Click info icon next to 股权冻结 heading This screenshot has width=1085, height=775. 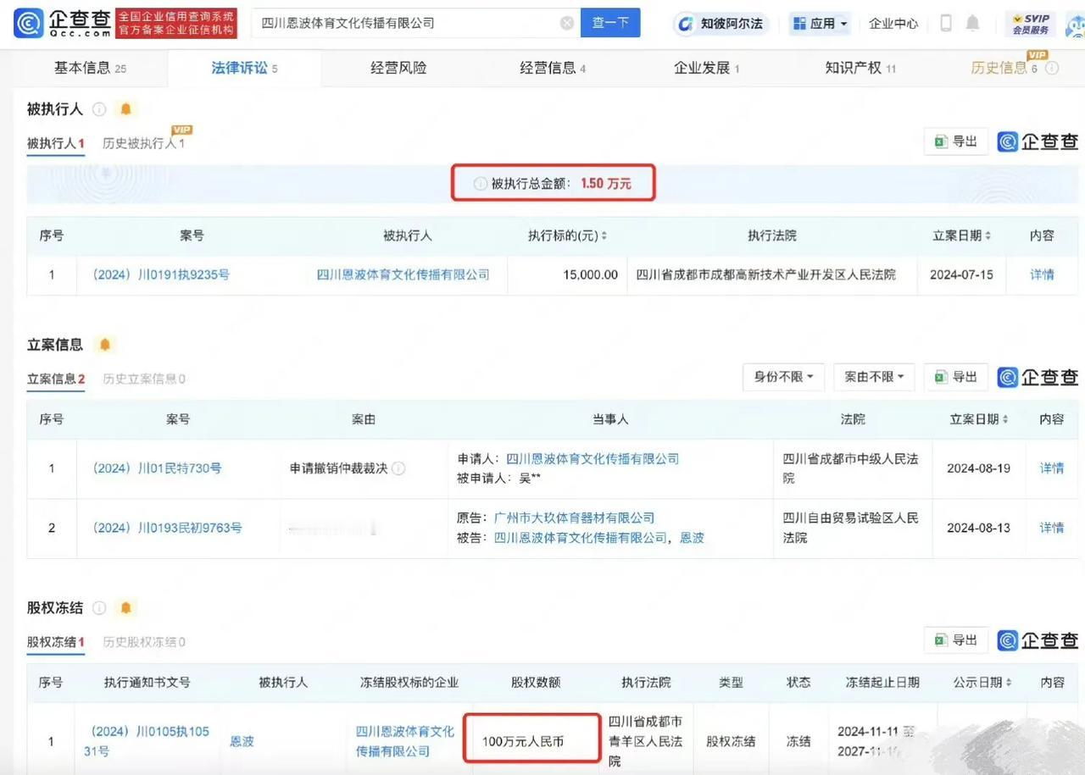coord(99,608)
